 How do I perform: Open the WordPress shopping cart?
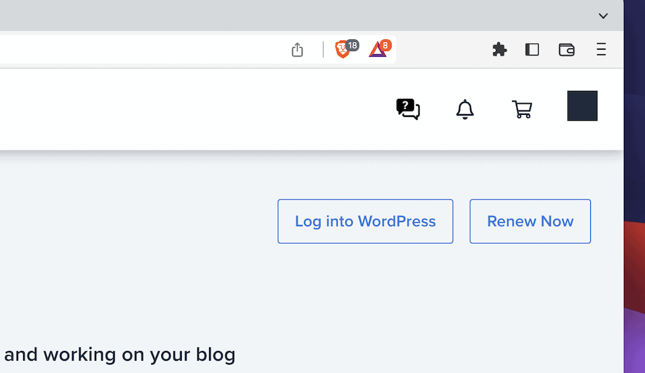click(x=522, y=109)
